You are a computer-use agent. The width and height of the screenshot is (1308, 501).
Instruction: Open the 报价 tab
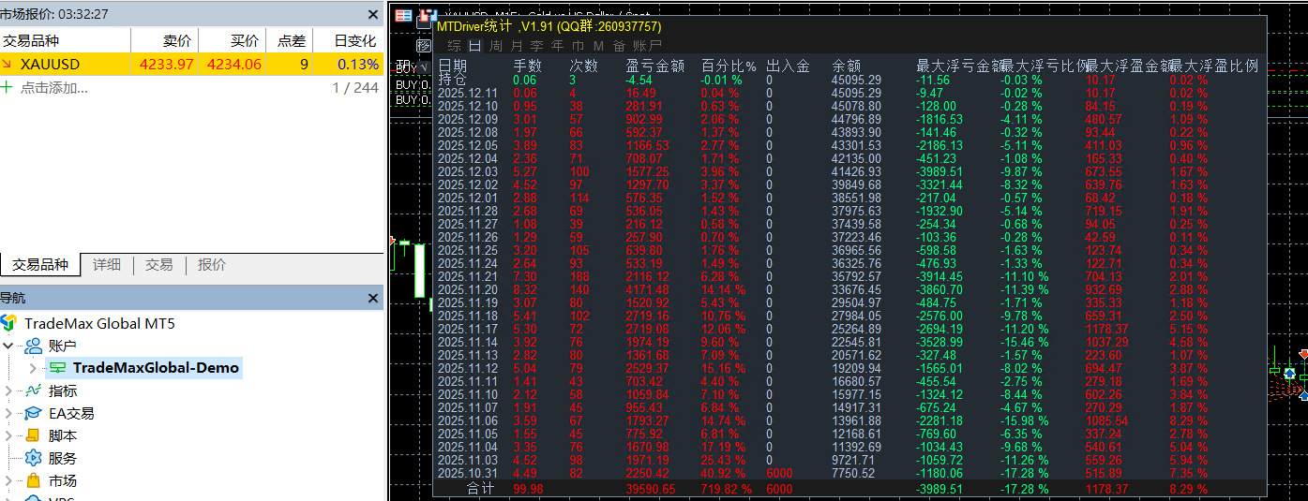click(212, 265)
